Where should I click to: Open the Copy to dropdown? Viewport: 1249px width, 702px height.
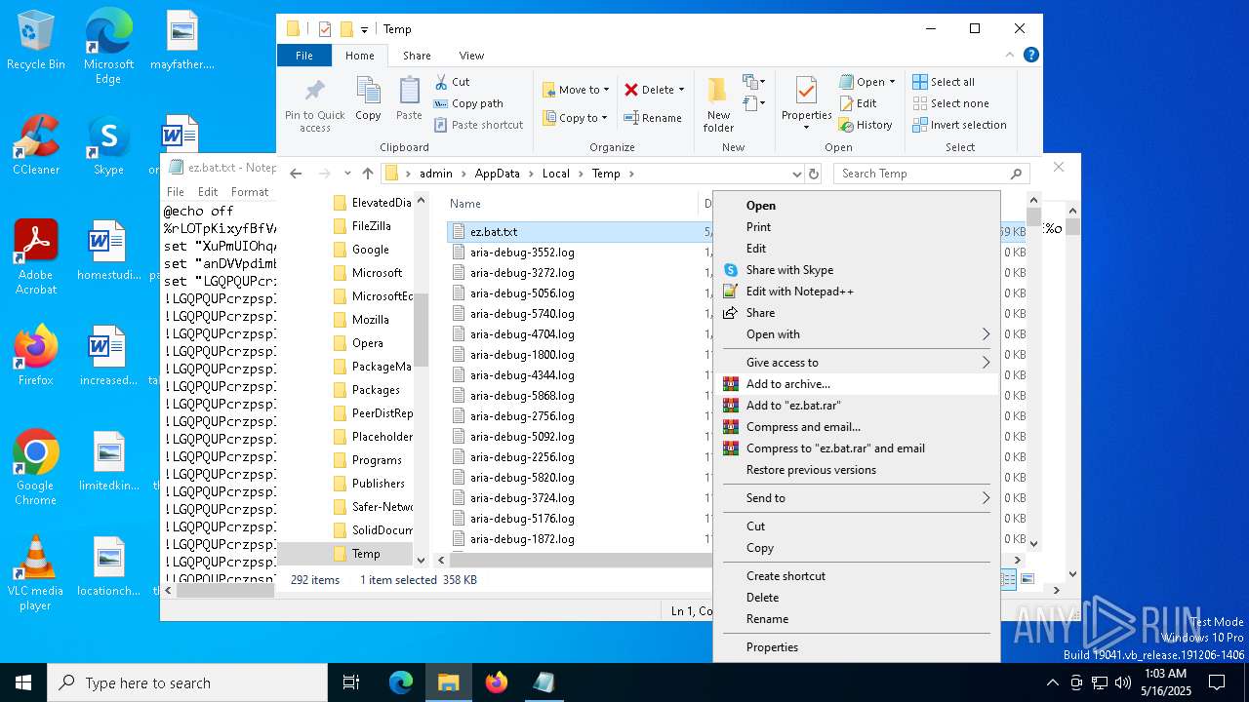pos(576,118)
